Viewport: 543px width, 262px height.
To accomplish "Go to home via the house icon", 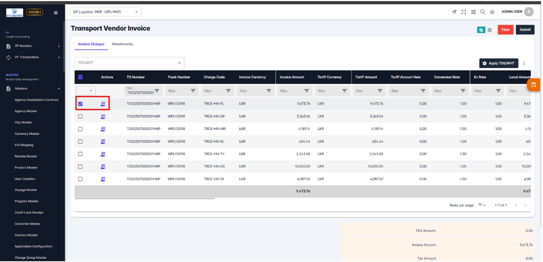I will tap(492, 12).
